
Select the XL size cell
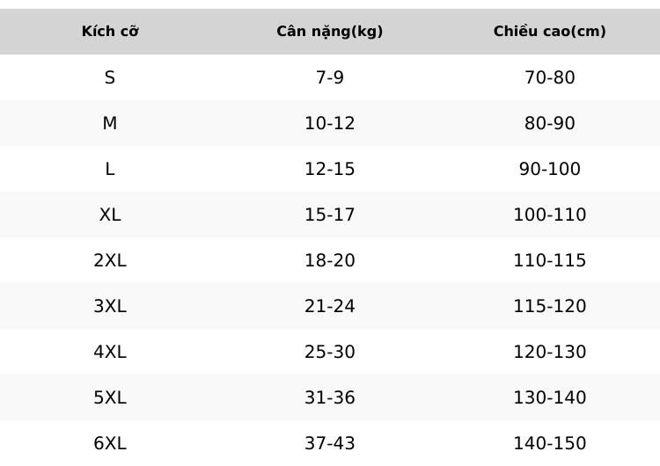tap(110, 215)
